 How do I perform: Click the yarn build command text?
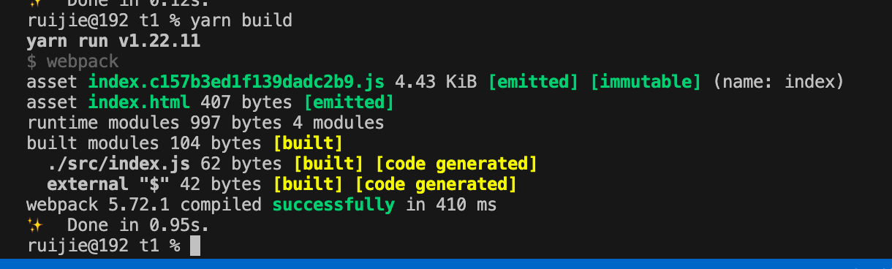[x=241, y=20]
